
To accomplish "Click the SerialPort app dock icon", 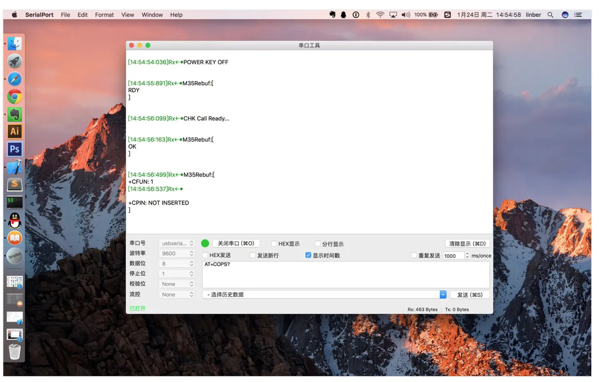I will [x=15, y=256].
